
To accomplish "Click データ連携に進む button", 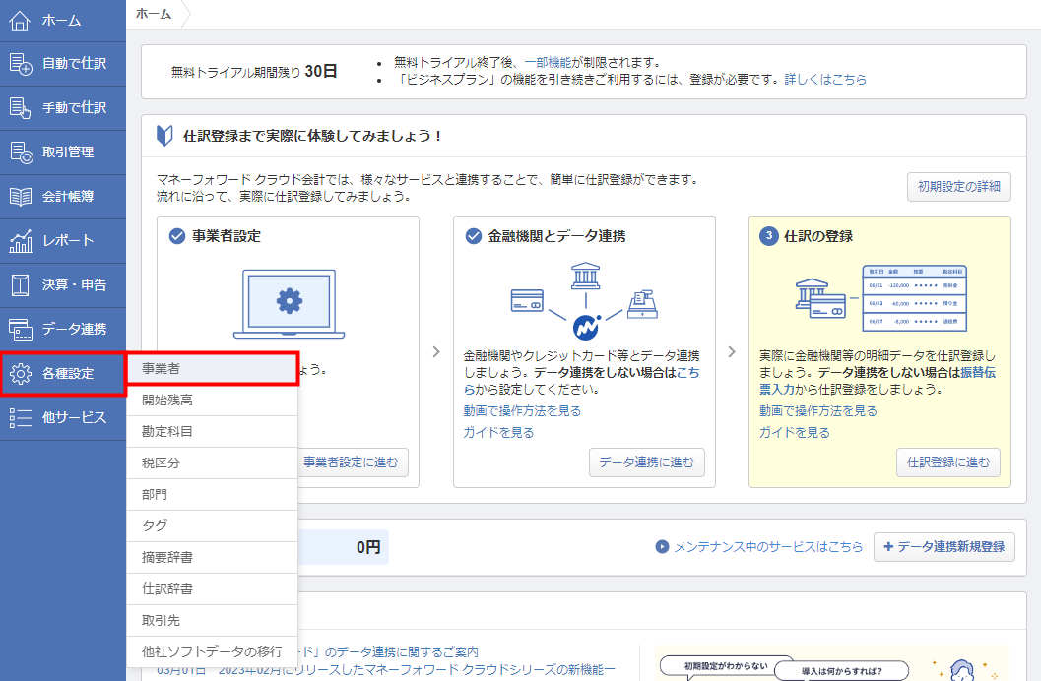I will click(x=647, y=463).
